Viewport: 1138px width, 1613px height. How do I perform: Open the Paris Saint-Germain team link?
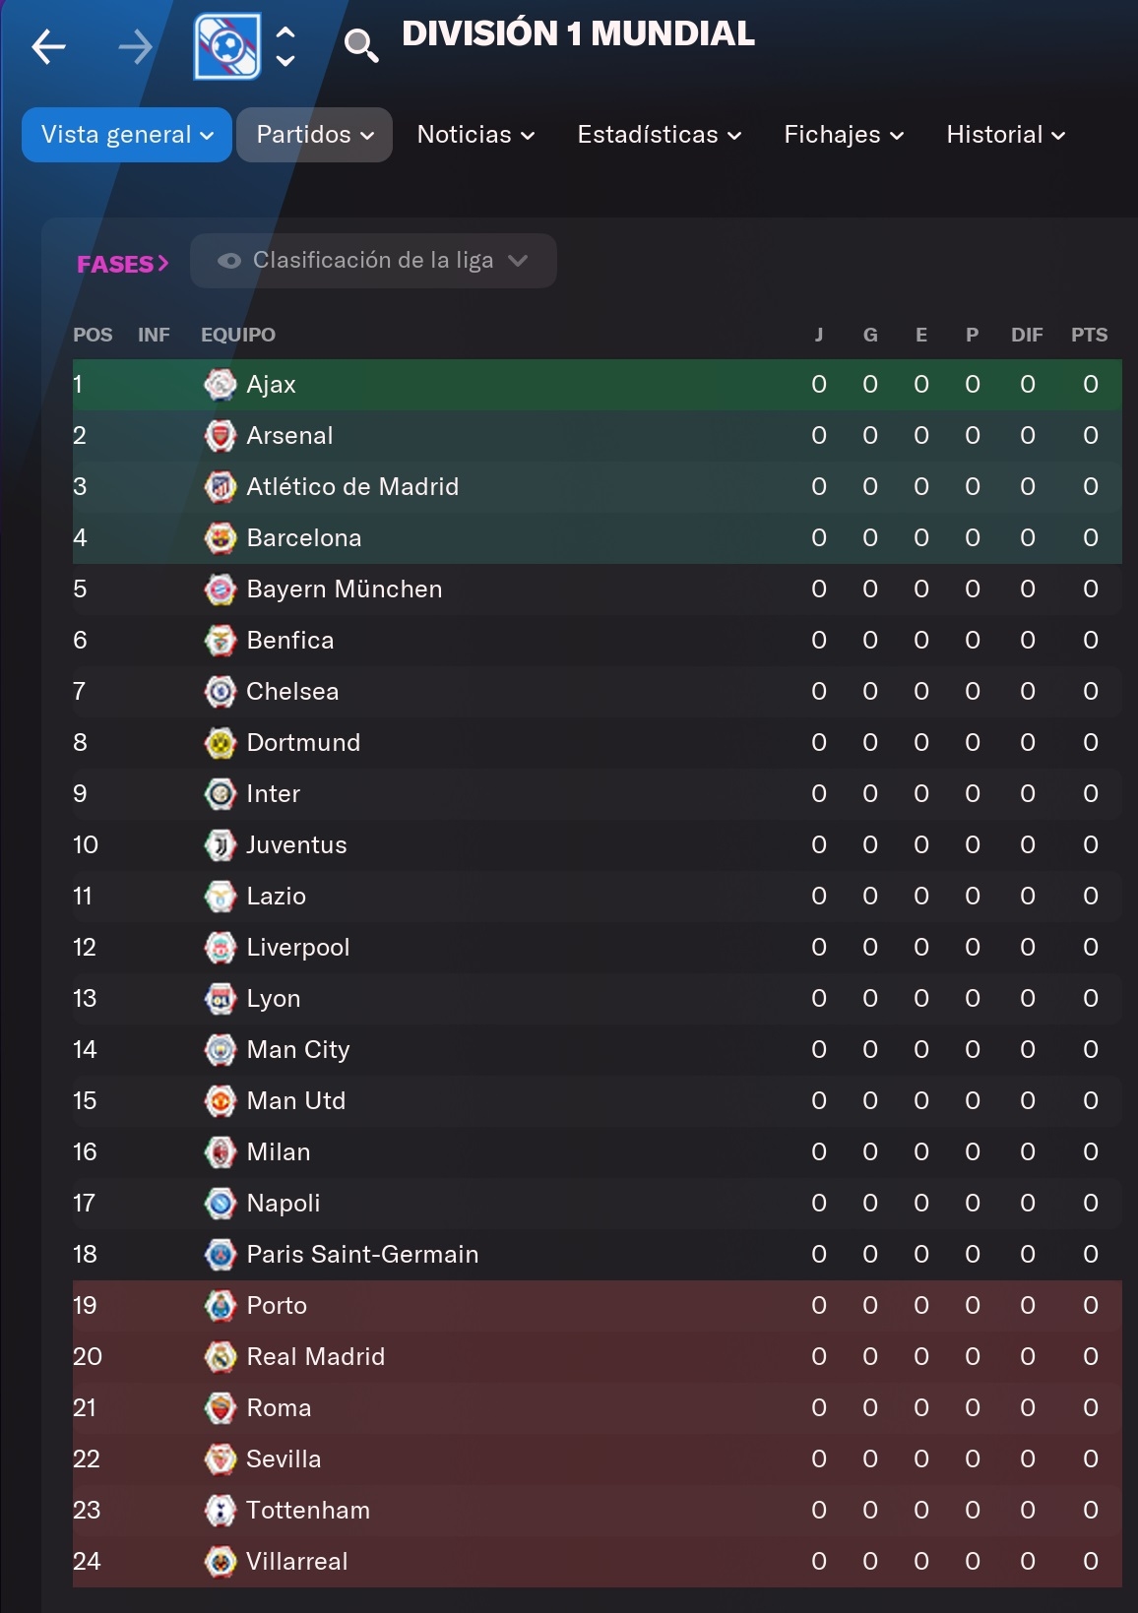coord(362,1255)
